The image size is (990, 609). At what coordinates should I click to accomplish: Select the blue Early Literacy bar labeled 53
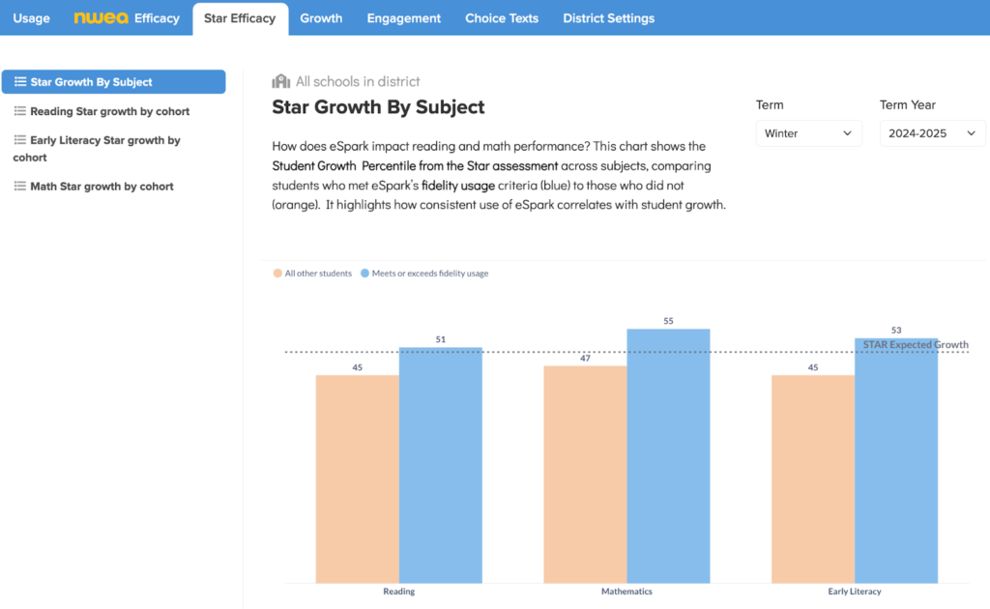896,461
